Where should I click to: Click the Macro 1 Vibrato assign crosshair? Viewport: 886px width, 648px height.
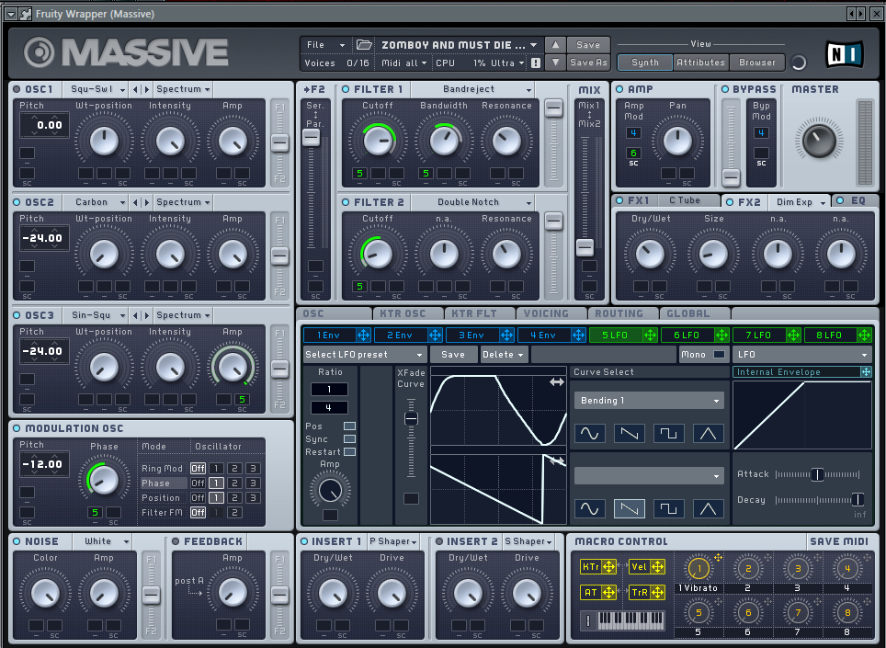click(718, 557)
